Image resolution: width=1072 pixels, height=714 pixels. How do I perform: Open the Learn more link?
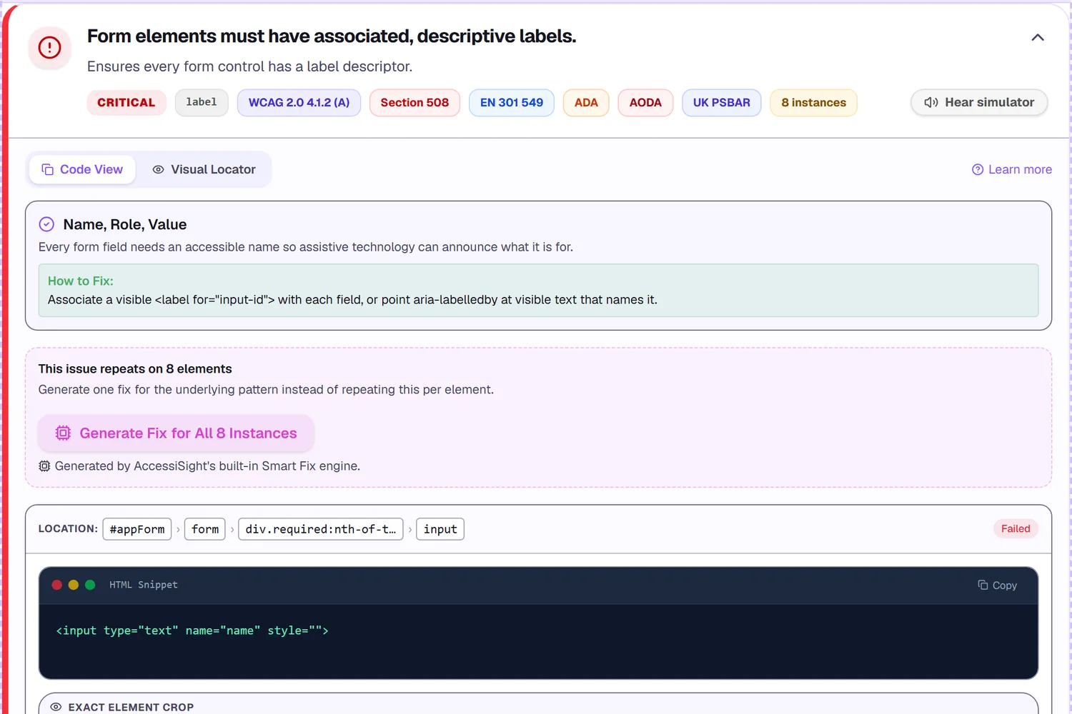(1012, 169)
